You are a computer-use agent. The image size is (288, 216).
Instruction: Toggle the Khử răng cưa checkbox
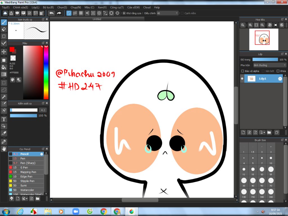[x=124, y=13]
